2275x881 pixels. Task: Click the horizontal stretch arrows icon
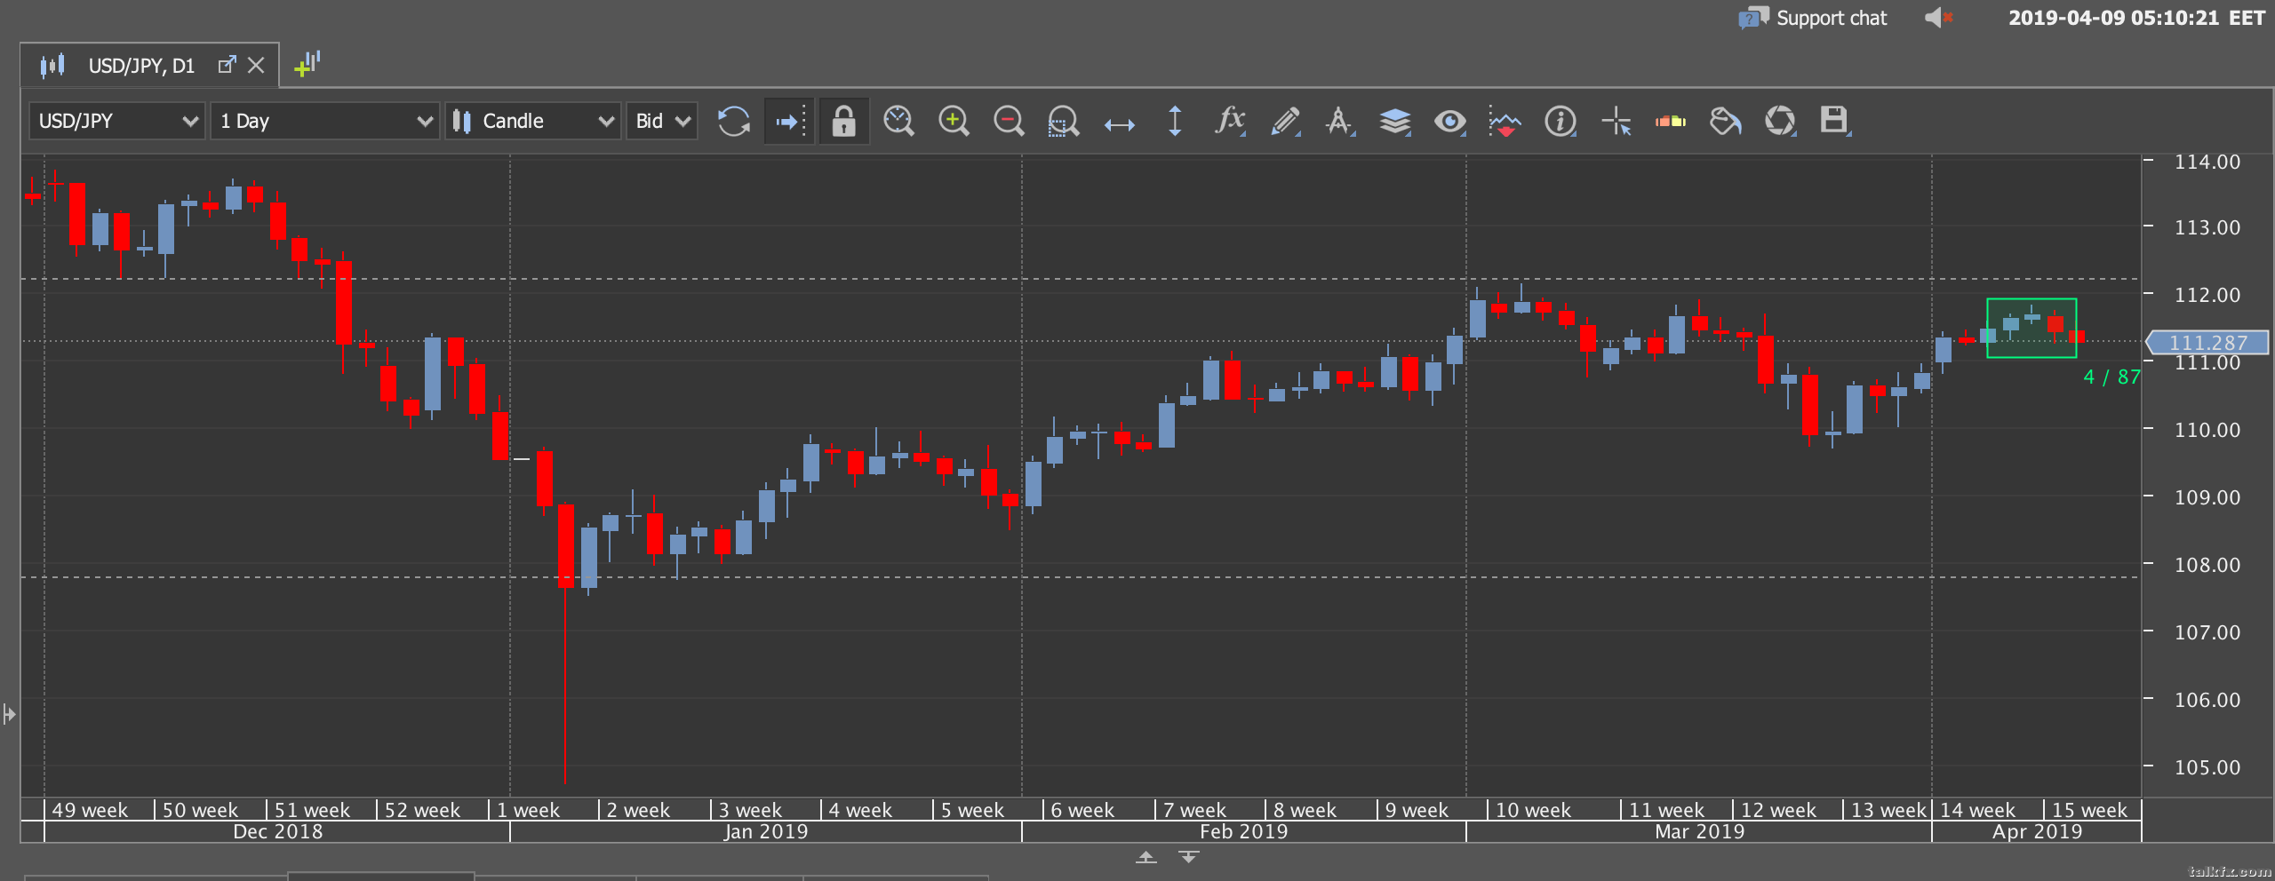pyautogui.click(x=1119, y=124)
